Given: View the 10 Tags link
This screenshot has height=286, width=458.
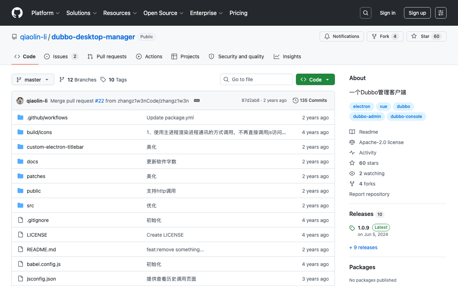Looking at the screenshot, I should [114, 80].
